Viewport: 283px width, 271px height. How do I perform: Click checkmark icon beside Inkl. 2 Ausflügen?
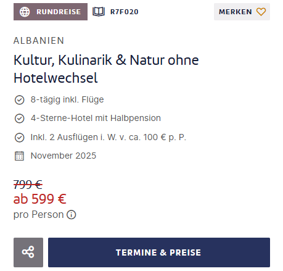pos(20,138)
